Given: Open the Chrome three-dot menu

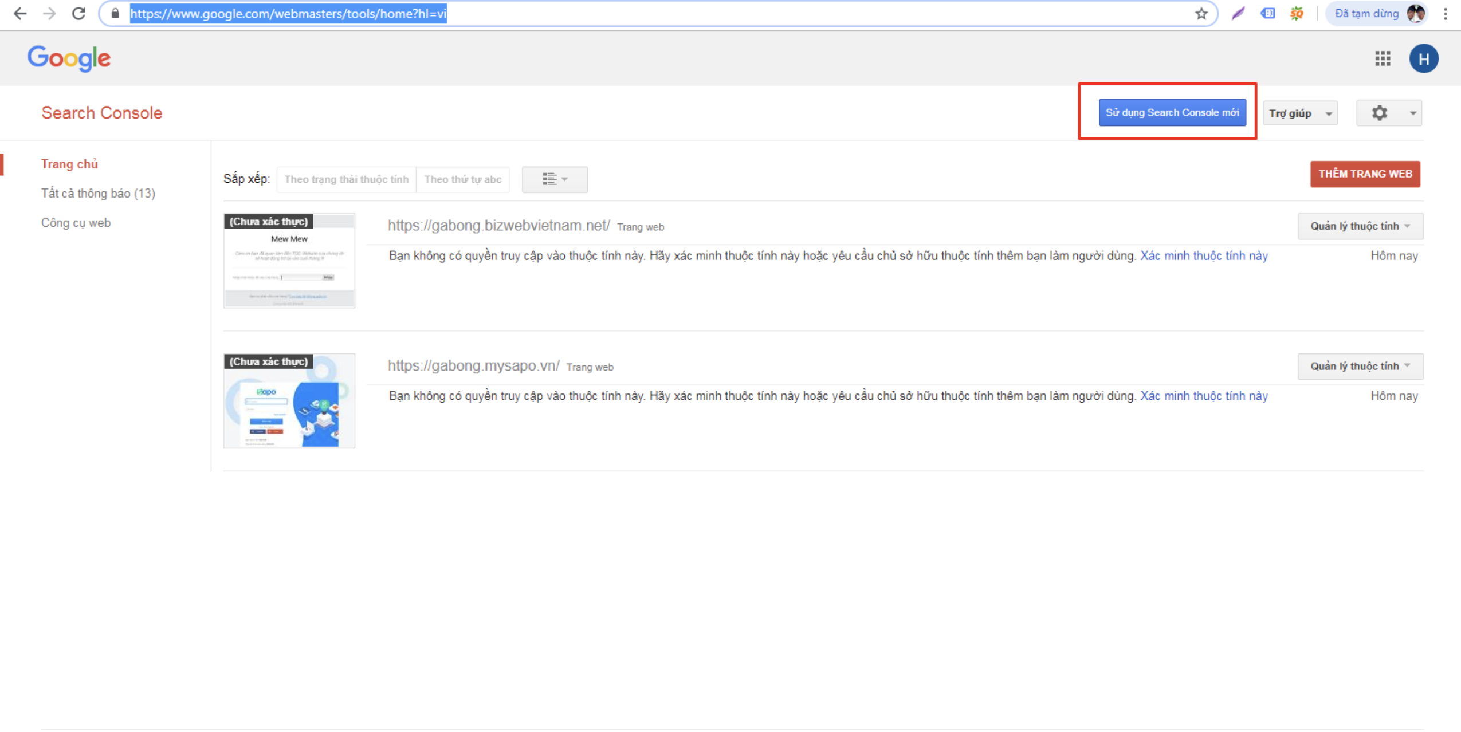Looking at the screenshot, I should pos(1446,14).
